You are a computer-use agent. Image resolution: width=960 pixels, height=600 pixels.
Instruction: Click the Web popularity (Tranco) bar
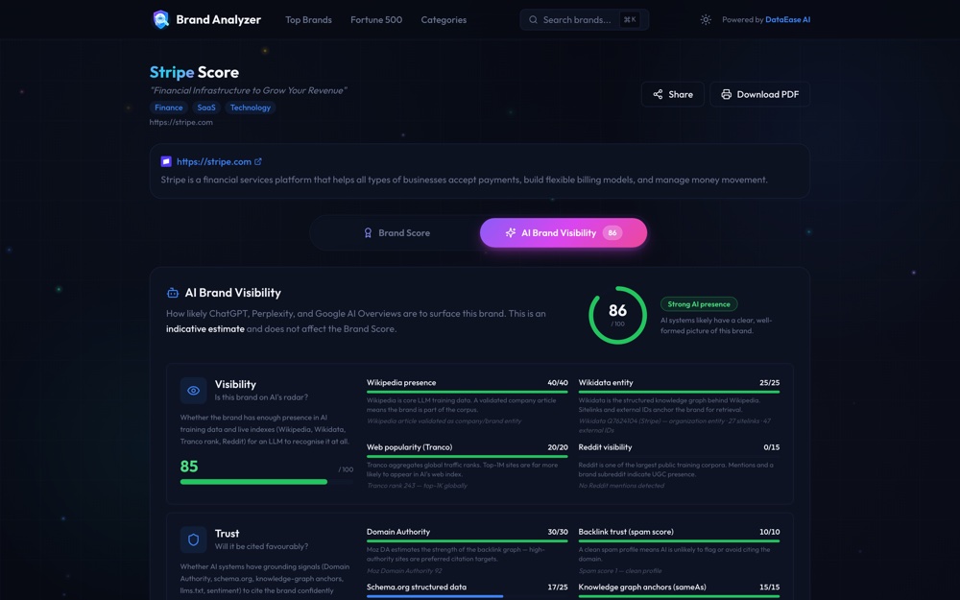pyautogui.click(x=468, y=456)
